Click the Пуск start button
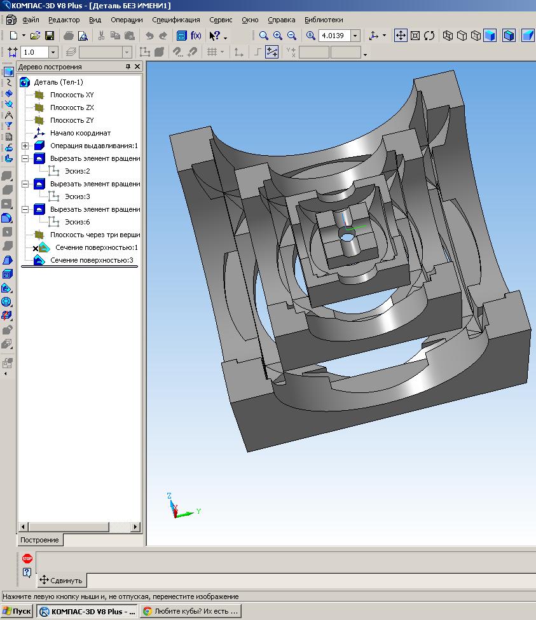 (17, 611)
